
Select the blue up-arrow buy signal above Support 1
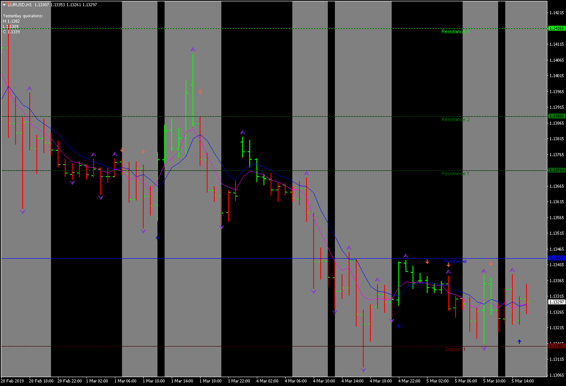click(x=519, y=341)
